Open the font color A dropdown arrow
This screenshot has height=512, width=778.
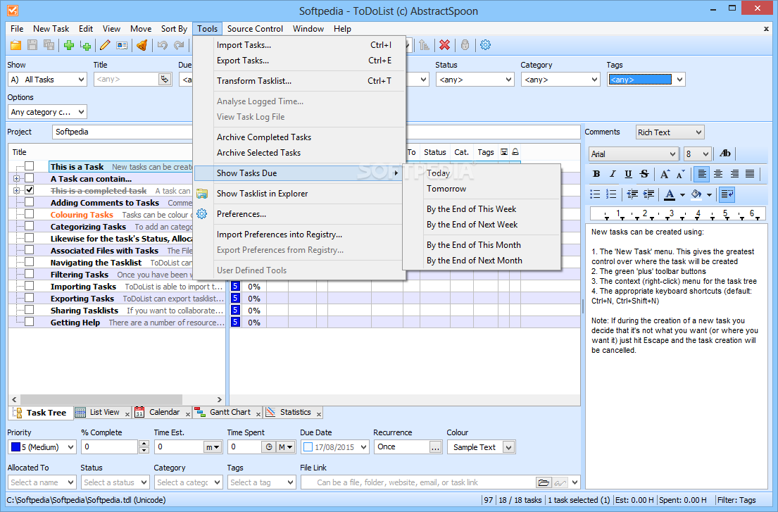682,194
